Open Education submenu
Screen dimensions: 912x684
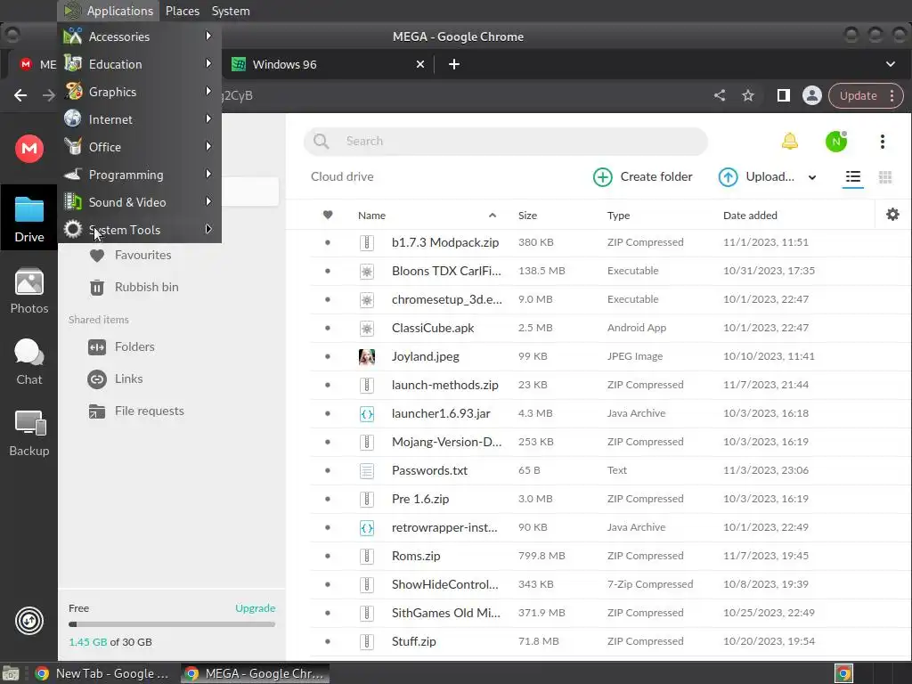(x=140, y=64)
